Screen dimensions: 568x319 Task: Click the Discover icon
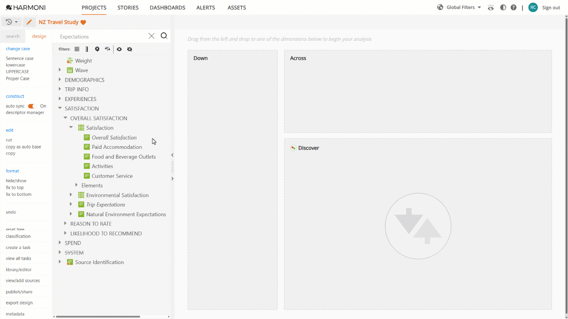tap(293, 148)
